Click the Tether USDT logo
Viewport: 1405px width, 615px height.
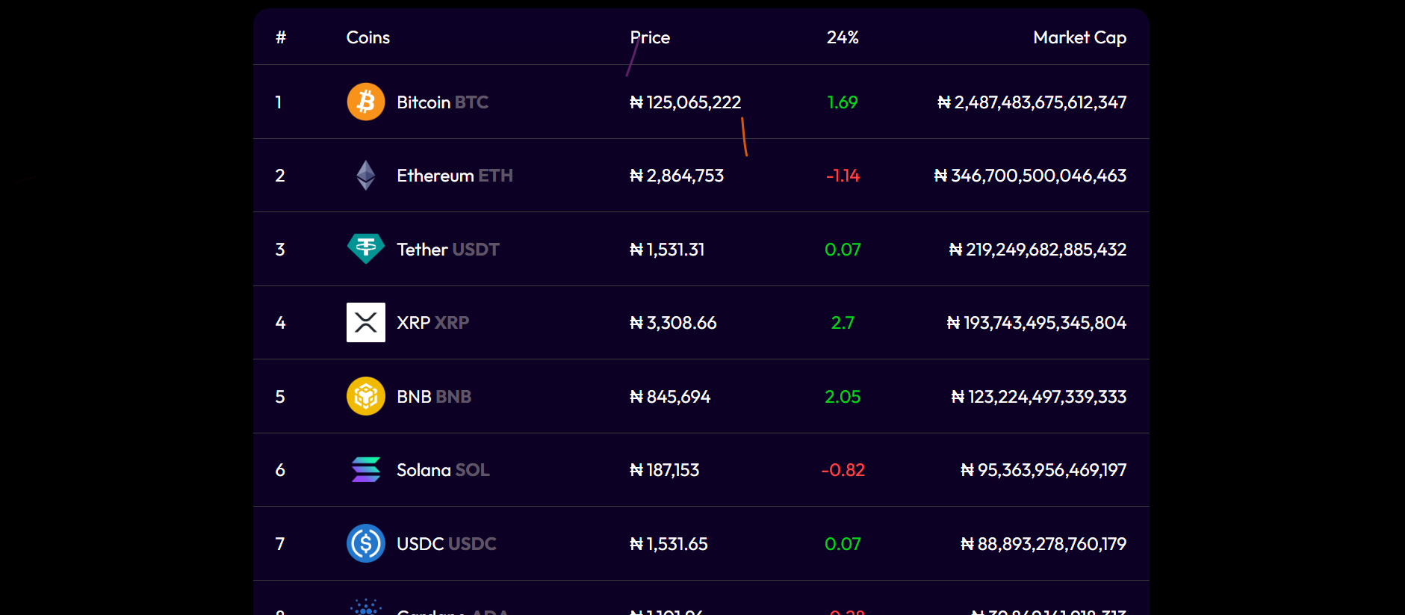click(x=366, y=249)
